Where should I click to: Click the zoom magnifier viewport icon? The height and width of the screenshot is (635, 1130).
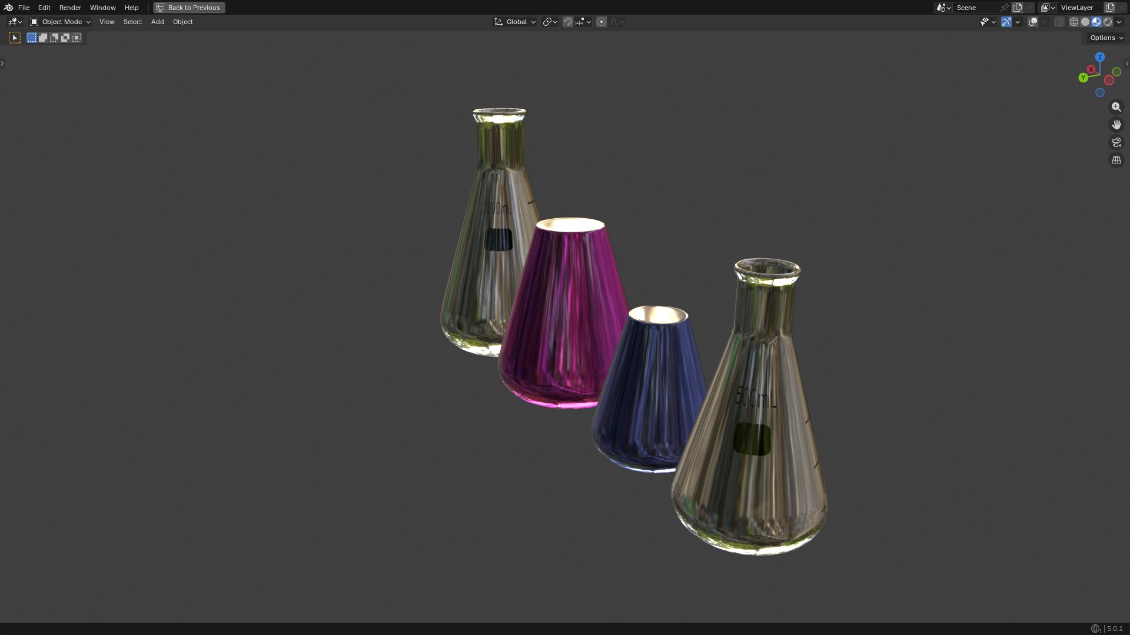tap(1116, 107)
